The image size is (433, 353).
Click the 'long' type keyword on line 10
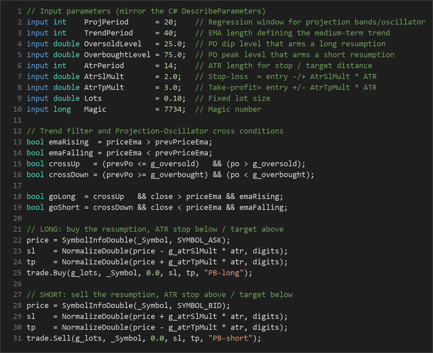coord(62,109)
